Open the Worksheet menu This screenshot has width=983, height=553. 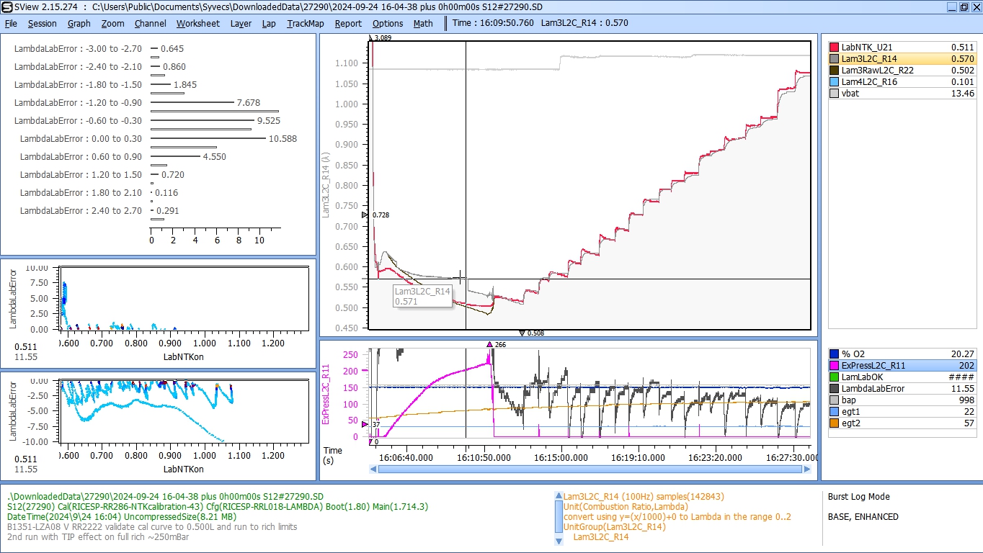[x=197, y=23]
